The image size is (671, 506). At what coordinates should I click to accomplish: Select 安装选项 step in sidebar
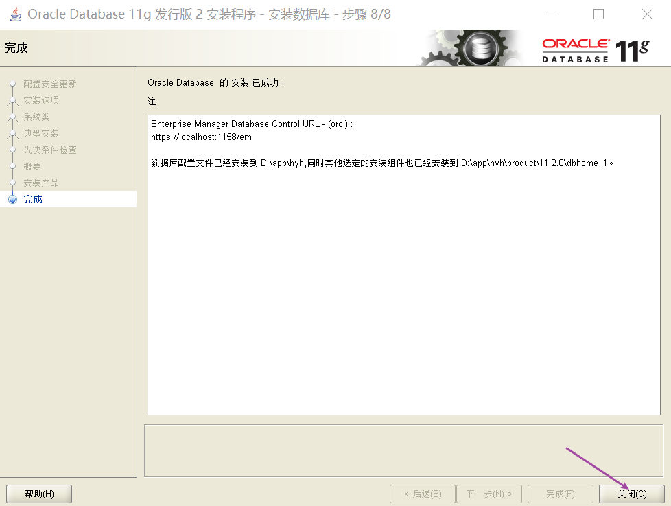click(41, 100)
